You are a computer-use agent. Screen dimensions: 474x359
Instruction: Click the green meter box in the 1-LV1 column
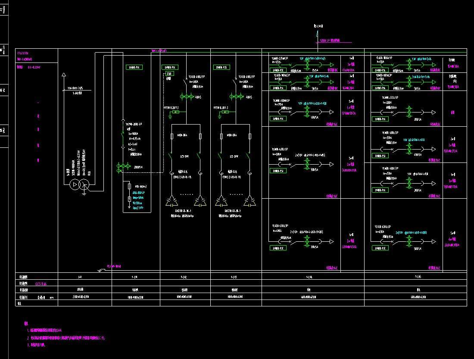(134, 67)
